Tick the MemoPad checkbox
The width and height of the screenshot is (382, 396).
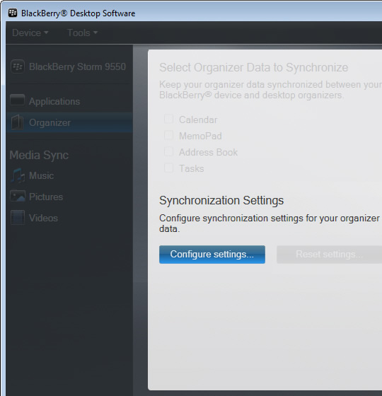click(168, 136)
